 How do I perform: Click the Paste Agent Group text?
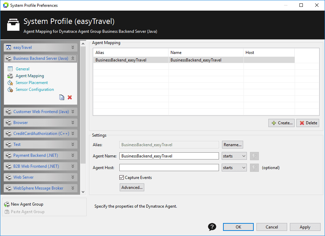28,212
